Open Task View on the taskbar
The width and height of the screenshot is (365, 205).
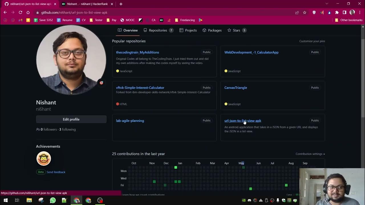(x=17, y=200)
